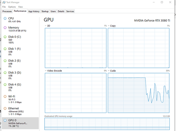Click the Ethernet orange circle icon
The height and width of the screenshot is (131, 176).
pyautogui.click(x=5, y=108)
